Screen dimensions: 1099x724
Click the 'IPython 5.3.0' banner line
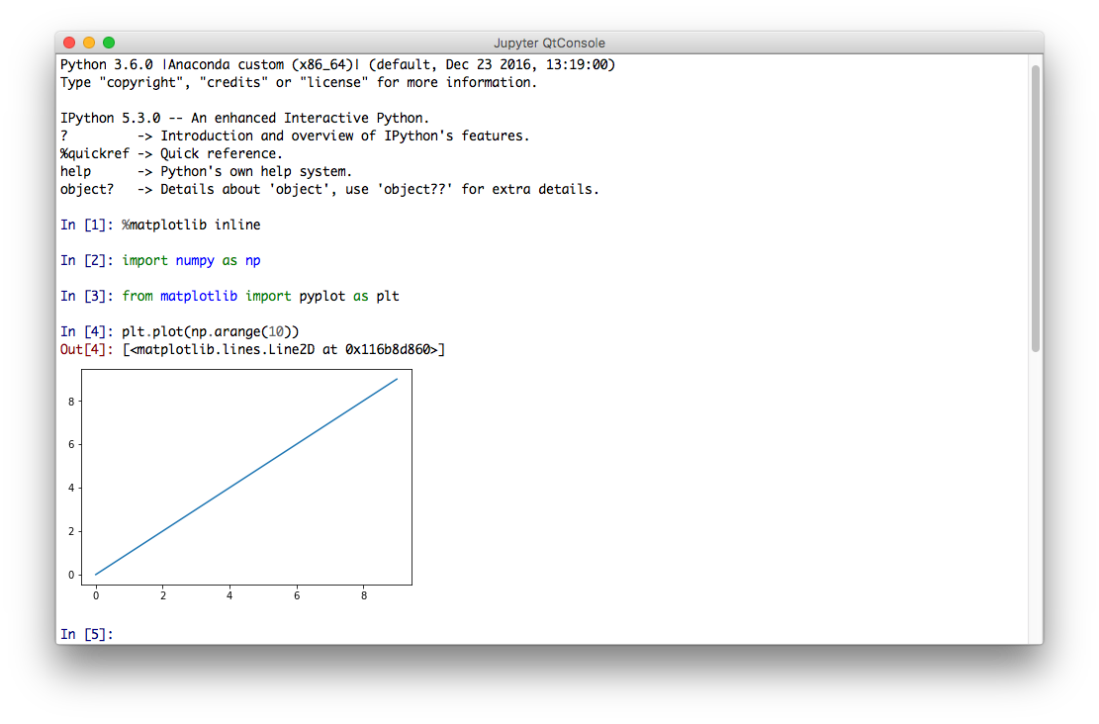[244, 118]
